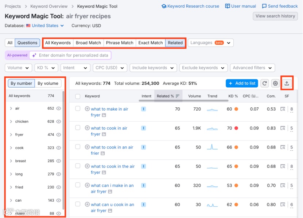The width and height of the screenshot is (303, 218).
Task: Open the table settings gear icon
Action: [275, 83]
